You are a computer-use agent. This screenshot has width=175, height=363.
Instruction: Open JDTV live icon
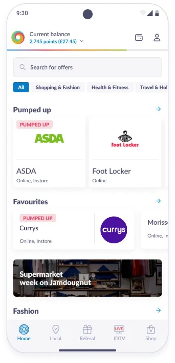point(119,329)
